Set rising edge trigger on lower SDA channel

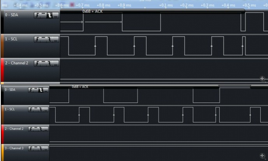[x=31, y=90]
